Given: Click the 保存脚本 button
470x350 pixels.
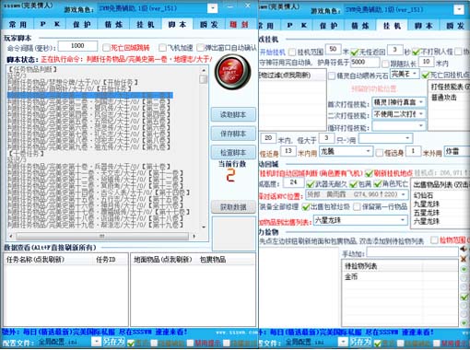Looking at the screenshot, I should [x=233, y=134].
